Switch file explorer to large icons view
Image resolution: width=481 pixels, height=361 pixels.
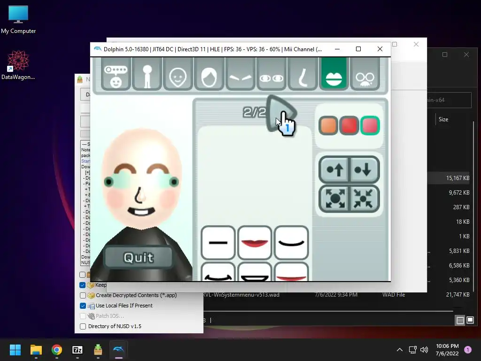[x=470, y=321]
